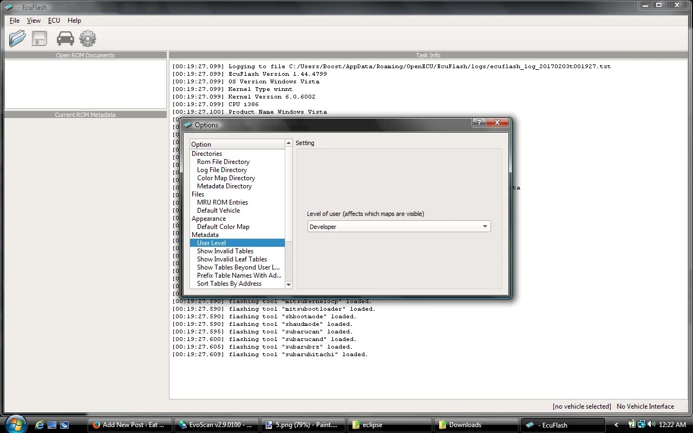Image resolution: width=693 pixels, height=433 pixels.
Task: Select Metadata Directory option
Action: click(x=224, y=186)
